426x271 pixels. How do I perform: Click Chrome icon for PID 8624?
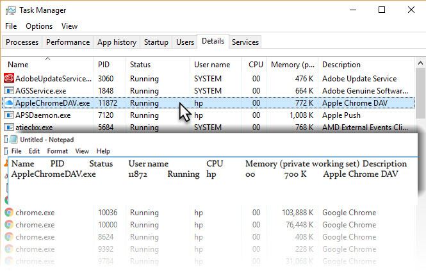tap(9, 237)
